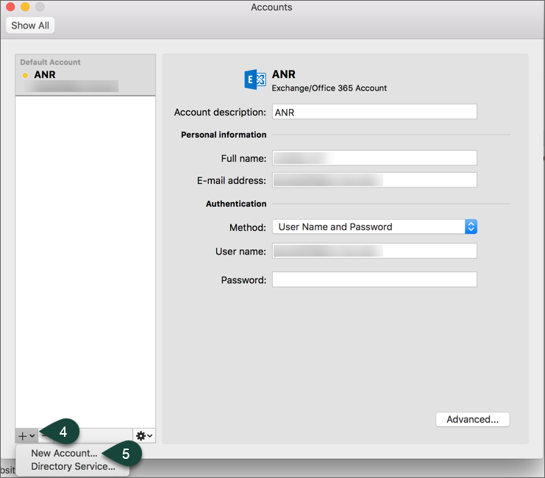Open the authentication Method dropdown
Image resolution: width=545 pixels, height=478 pixels.
pos(374,226)
